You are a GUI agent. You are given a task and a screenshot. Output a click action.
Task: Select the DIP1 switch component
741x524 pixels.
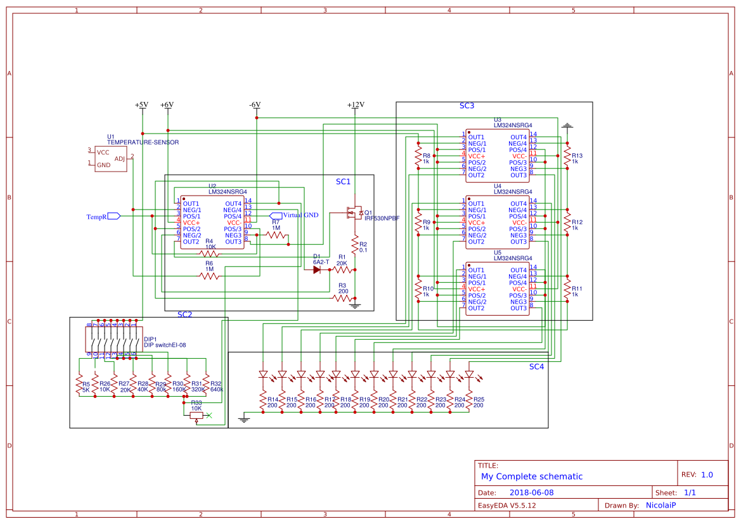114,340
